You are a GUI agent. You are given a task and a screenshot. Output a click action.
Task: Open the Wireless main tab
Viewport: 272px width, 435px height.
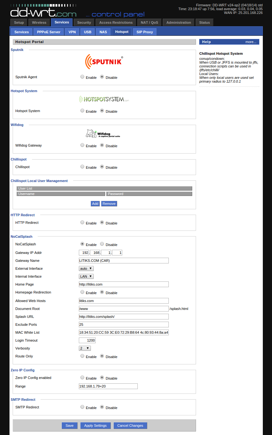[x=39, y=22]
